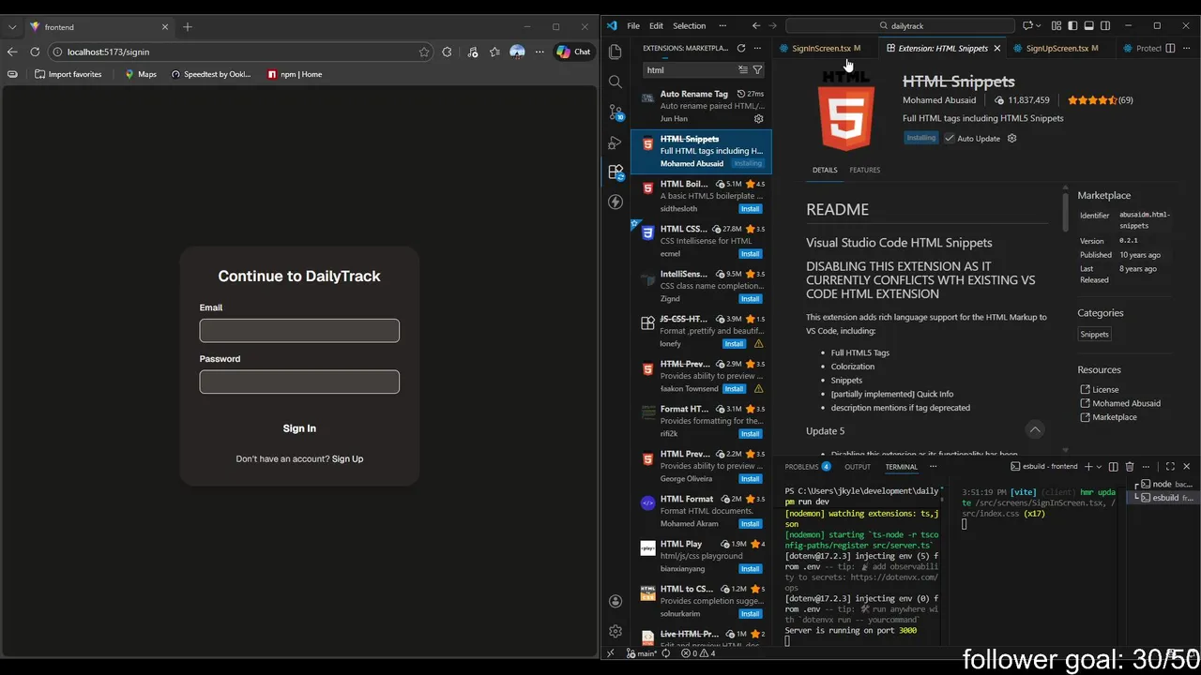The height and width of the screenshot is (675, 1201).
Task: Toggle bottom panel layout icon
Action: [x=1088, y=25]
